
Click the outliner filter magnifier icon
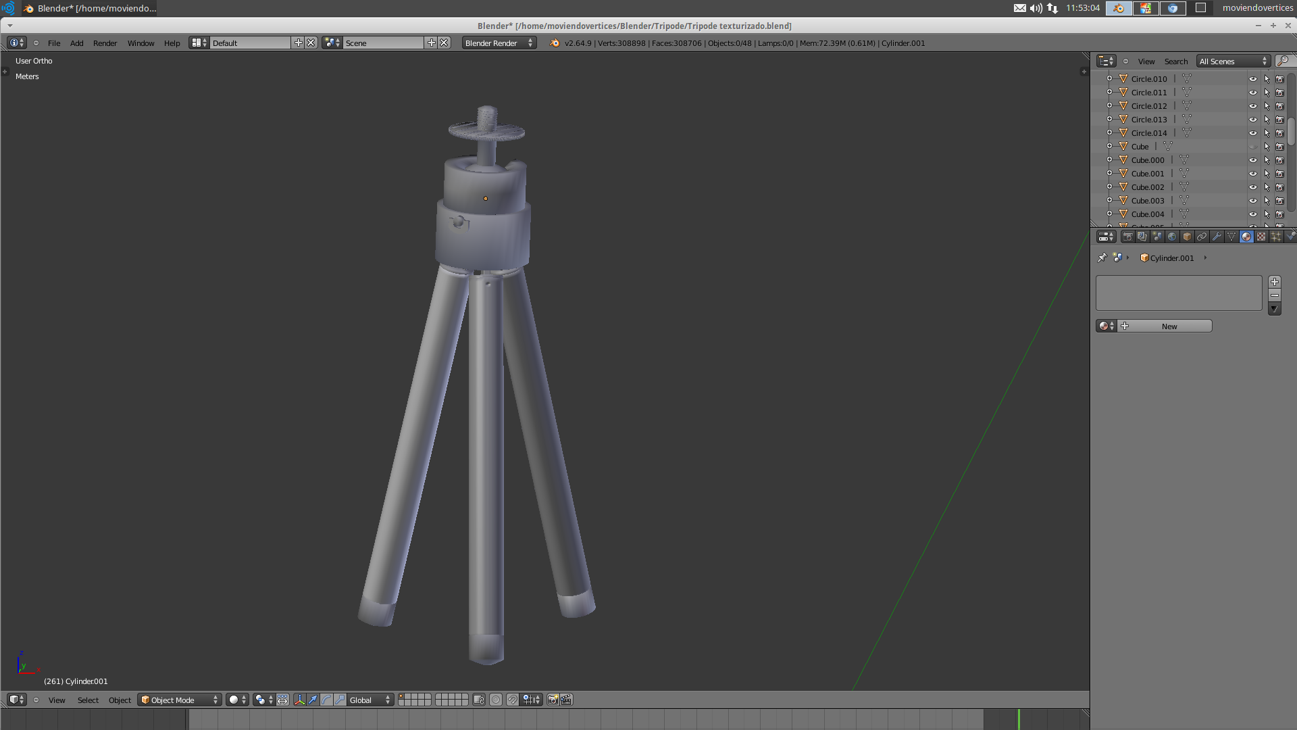[1282, 61]
